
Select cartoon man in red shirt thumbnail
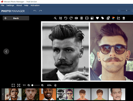(x=82, y=94)
